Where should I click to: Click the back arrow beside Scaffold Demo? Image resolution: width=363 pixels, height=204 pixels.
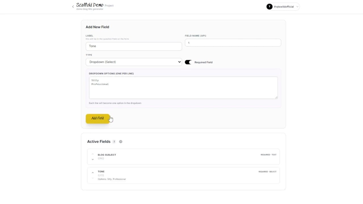73,7
